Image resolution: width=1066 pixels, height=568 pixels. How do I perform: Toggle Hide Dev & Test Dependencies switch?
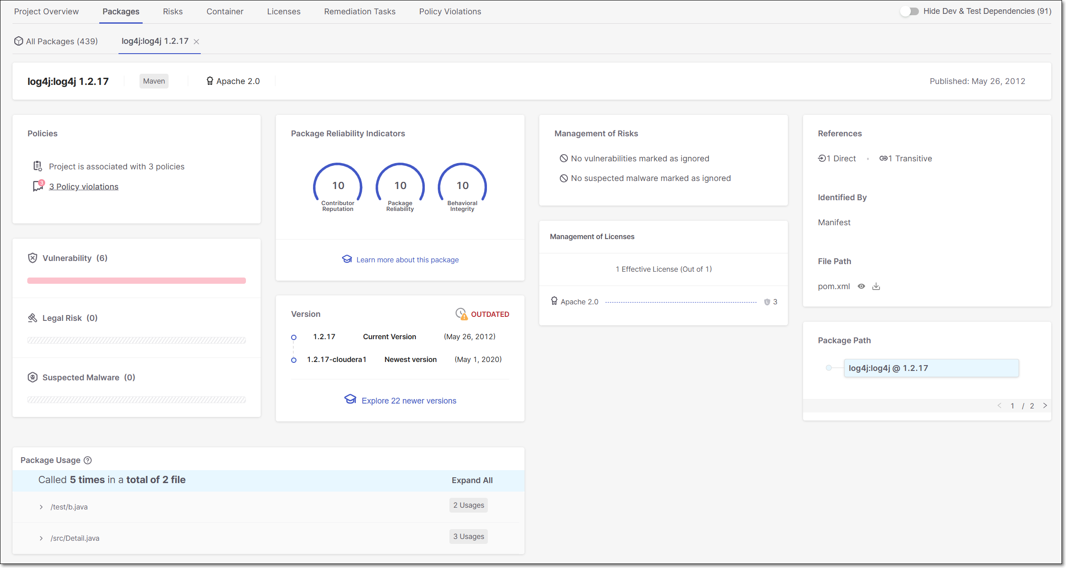[x=909, y=12]
